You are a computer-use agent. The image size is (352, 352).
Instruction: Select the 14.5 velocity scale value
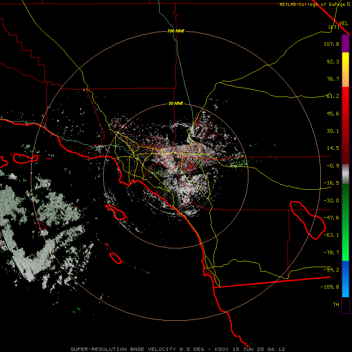[333, 148]
